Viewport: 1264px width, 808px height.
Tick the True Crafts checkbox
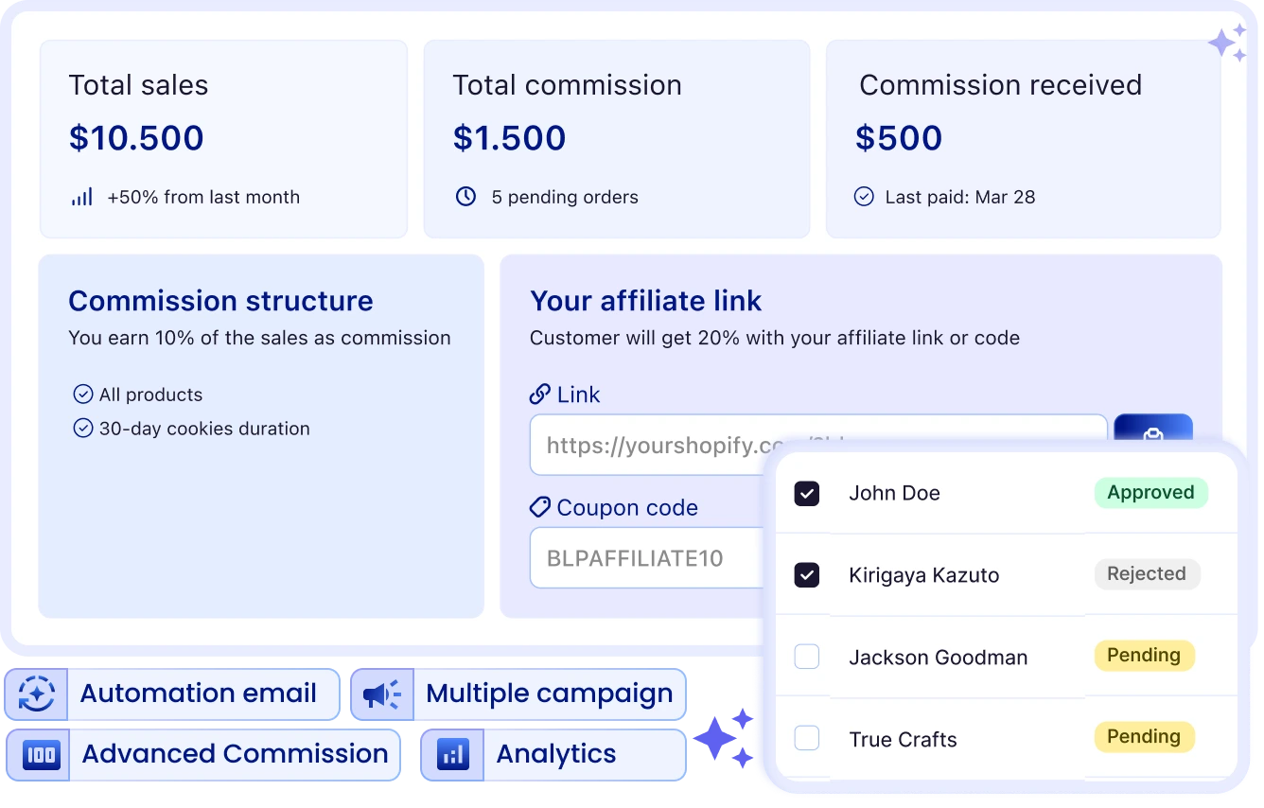(x=806, y=738)
